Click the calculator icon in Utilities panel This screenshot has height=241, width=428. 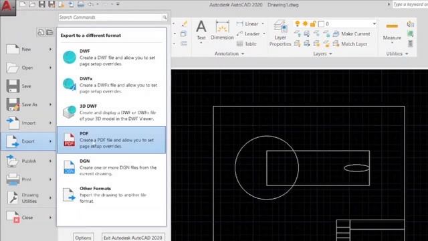pos(410,44)
